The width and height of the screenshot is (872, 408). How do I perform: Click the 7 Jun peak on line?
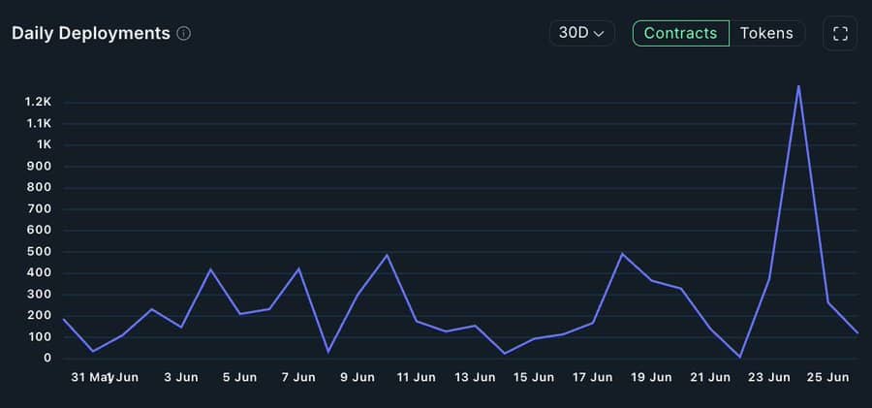(298, 268)
